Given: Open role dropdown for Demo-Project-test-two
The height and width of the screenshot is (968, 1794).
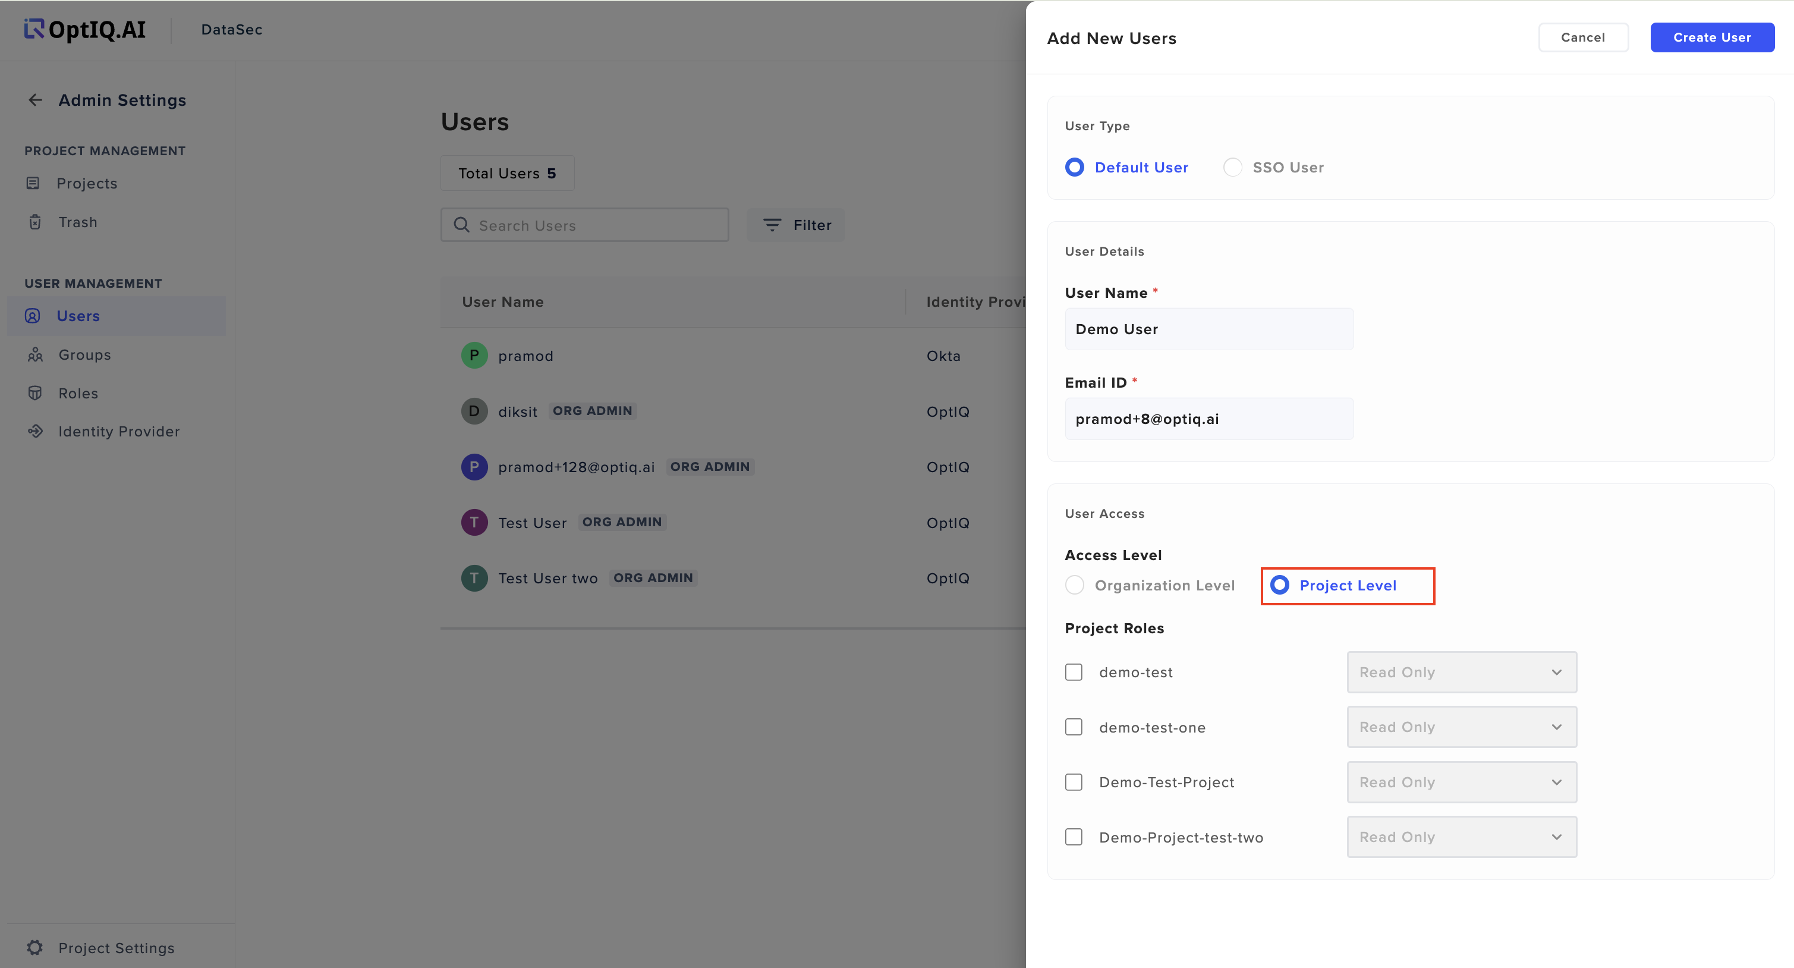Looking at the screenshot, I should 1462,837.
